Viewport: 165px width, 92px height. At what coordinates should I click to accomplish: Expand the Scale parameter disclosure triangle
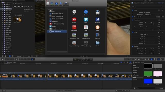135,27
